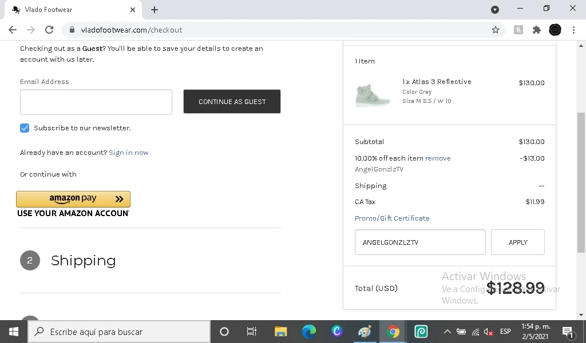Remove the 10.00% off coupon
This screenshot has height=343, width=586.
[438, 158]
